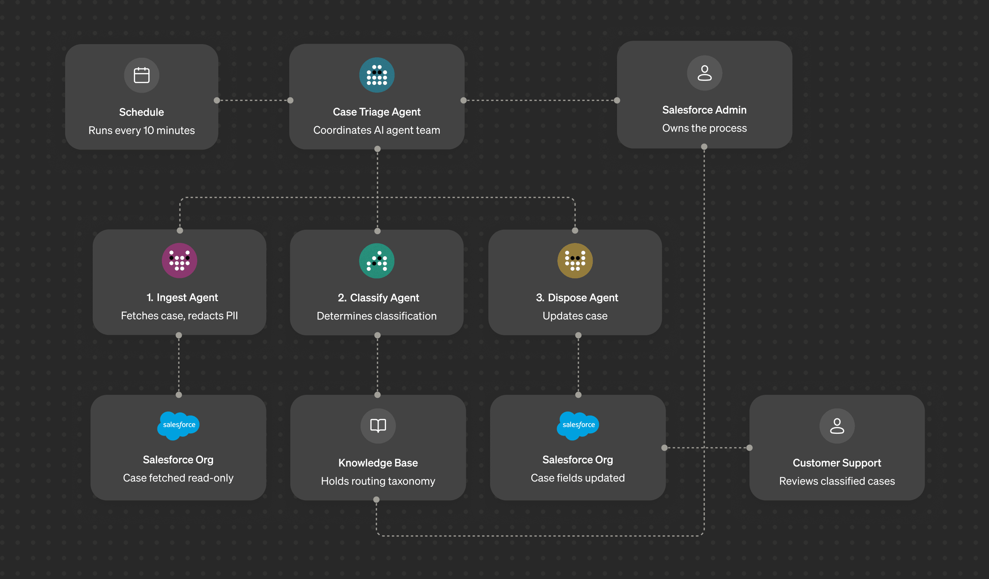
Task: Click connector dot atop Ingest Agent card
Action: [180, 230]
